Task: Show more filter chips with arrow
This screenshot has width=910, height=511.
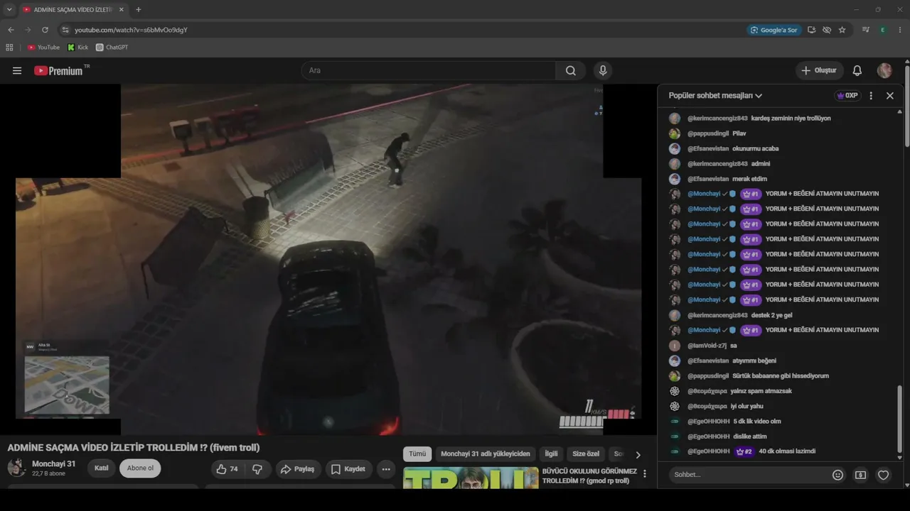Action: pyautogui.click(x=638, y=454)
